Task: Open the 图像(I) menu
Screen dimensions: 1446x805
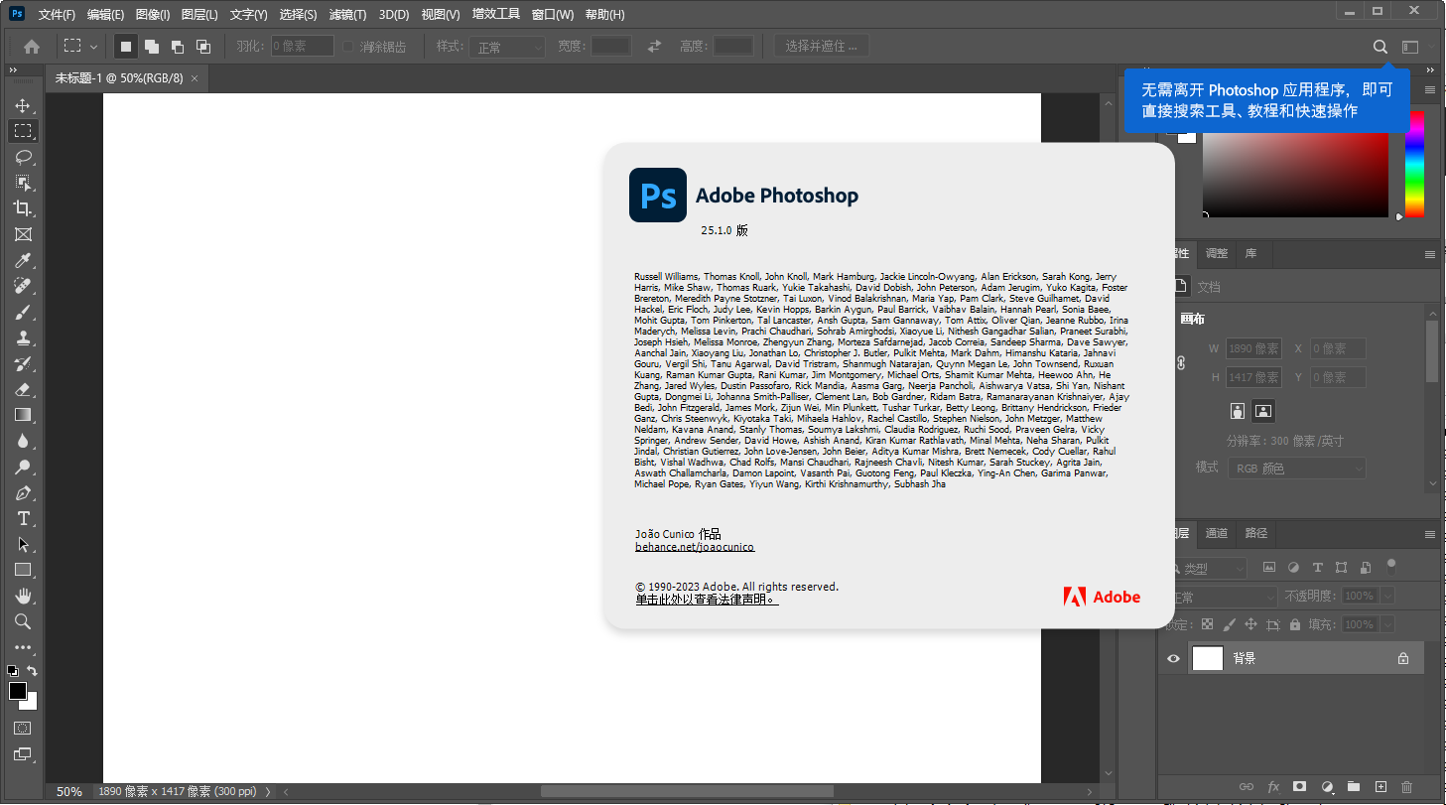Action: 153,15
